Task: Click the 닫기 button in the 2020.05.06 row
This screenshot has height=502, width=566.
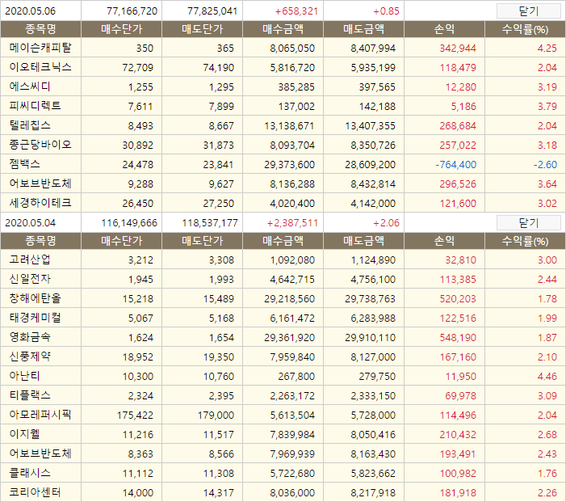Action: tap(529, 11)
